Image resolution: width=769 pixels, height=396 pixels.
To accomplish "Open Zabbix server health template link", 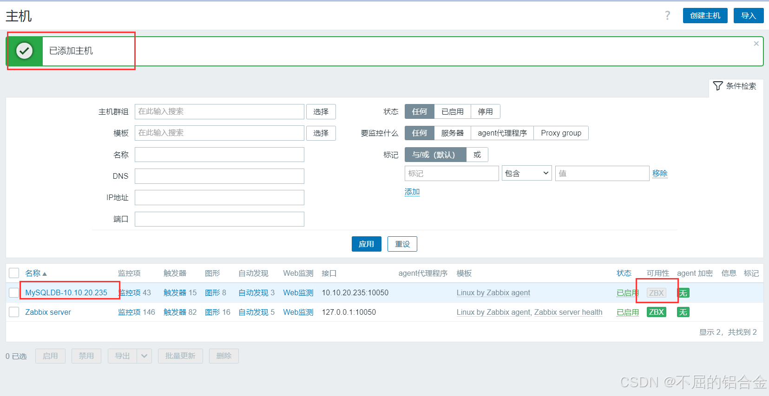I will [568, 312].
